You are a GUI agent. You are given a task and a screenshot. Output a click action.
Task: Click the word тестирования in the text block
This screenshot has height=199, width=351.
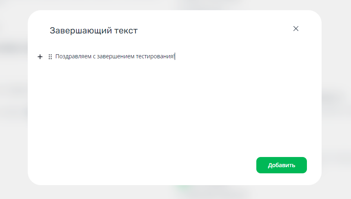154,56
